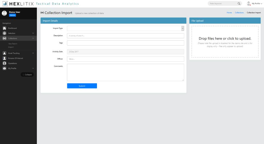Select Import submenu item
Viewport: 264px width, 144px height.
11,47
